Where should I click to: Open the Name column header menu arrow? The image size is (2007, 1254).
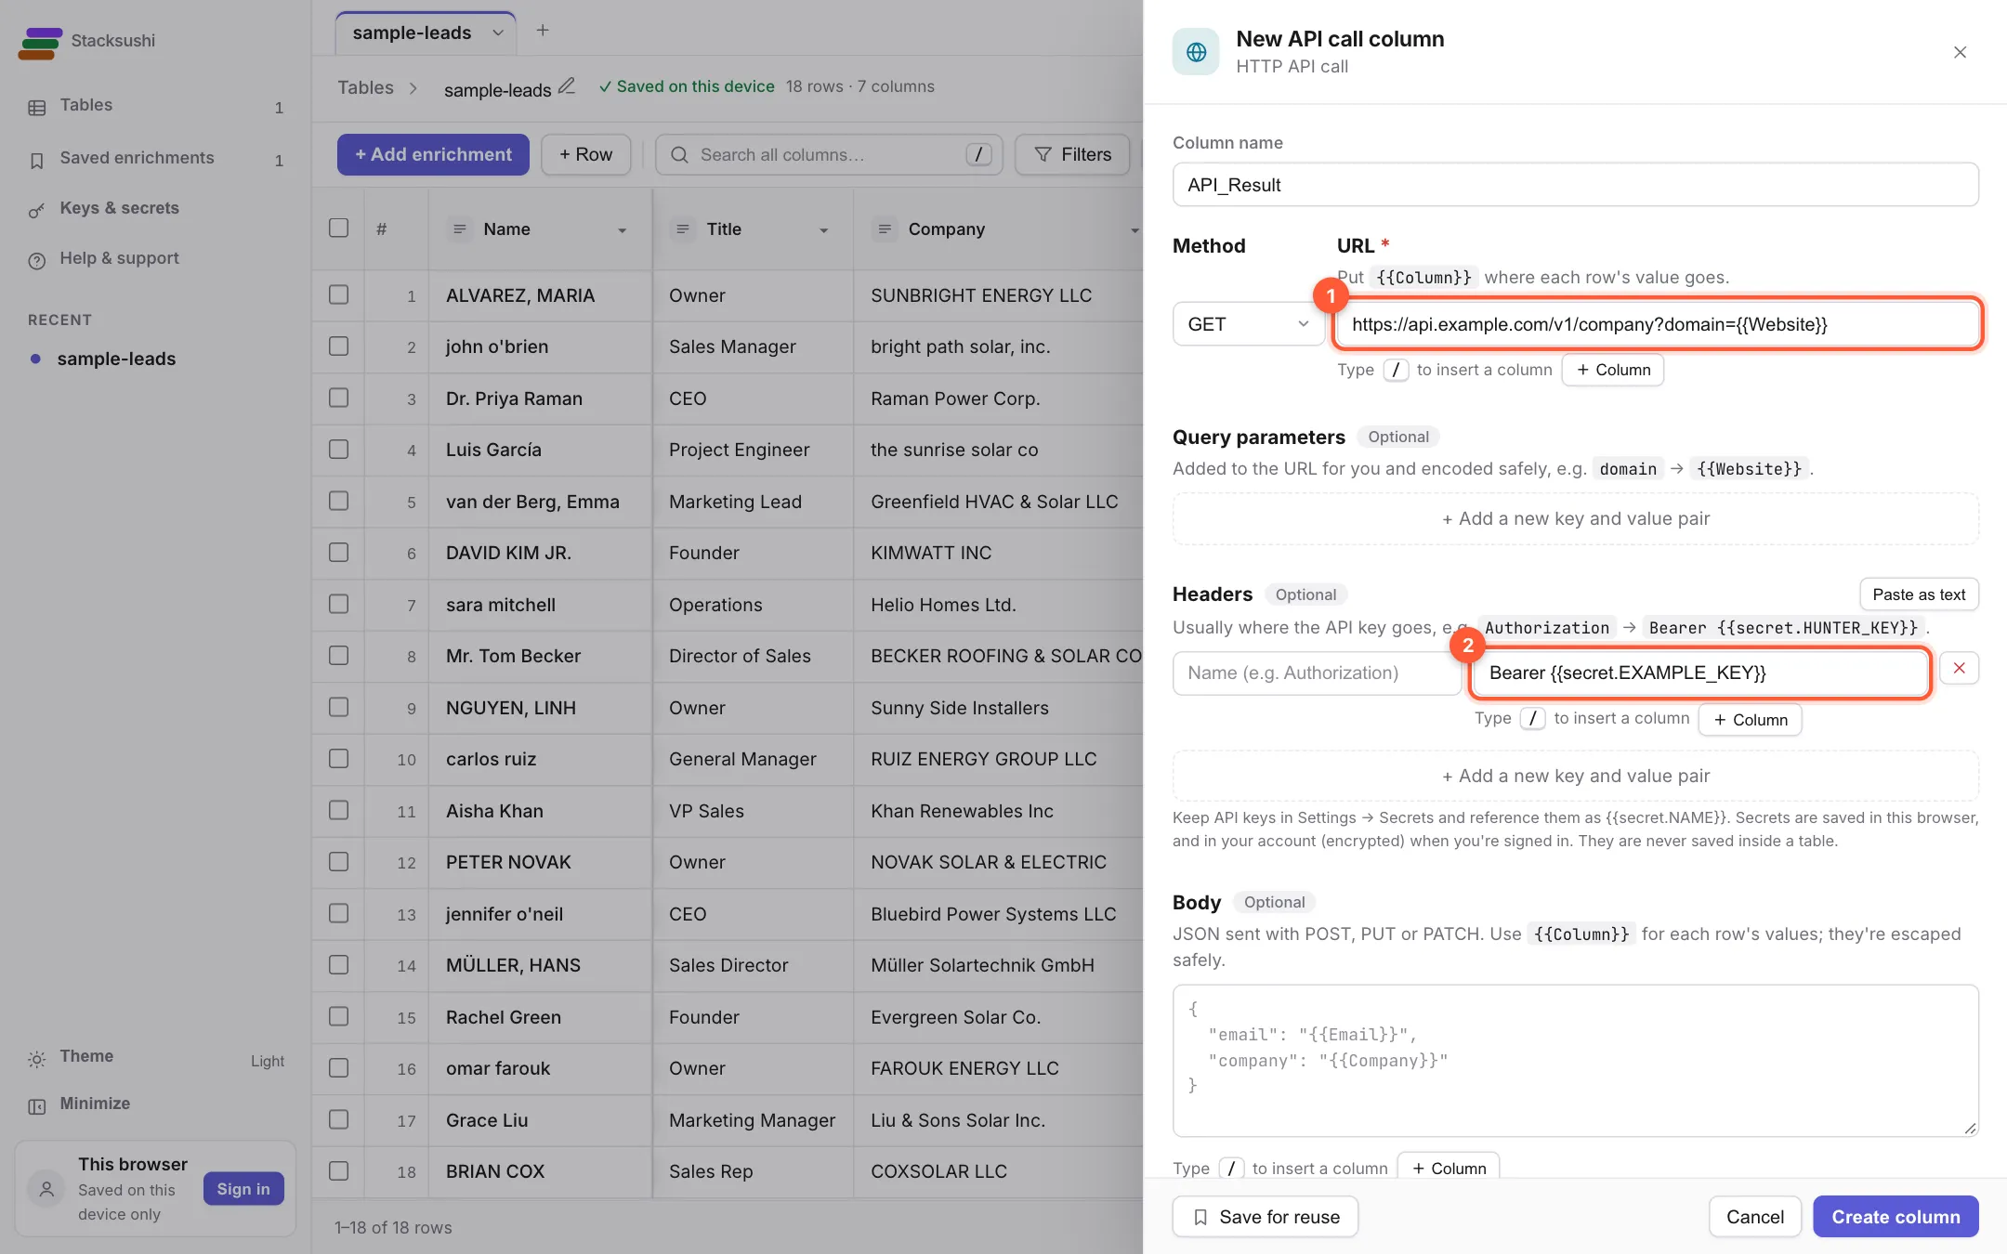click(622, 230)
